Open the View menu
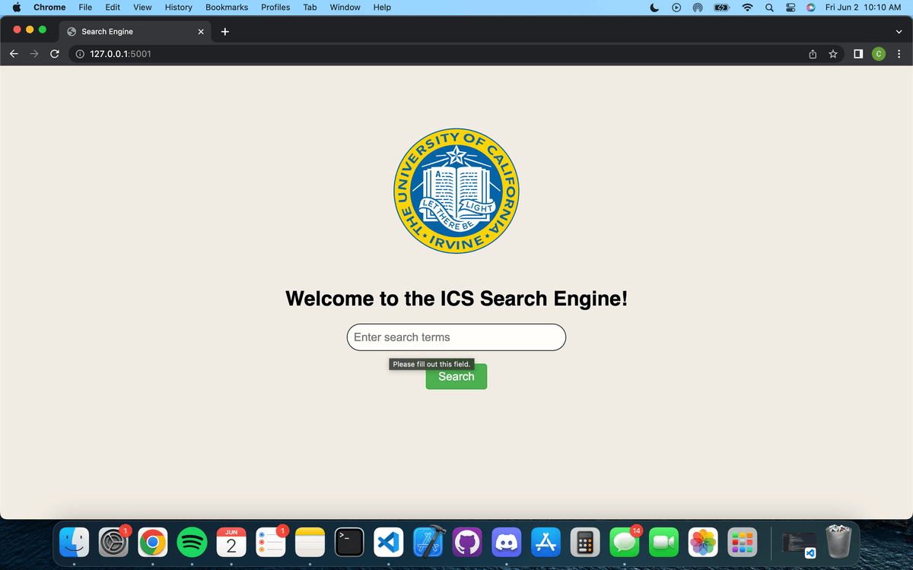Image resolution: width=913 pixels, height=570 pixels. coord(142,8)
